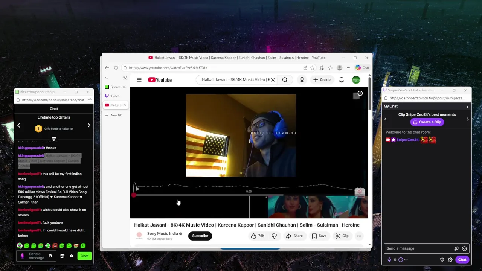Image resolution: width=482 pixels, height=271 pixels.
Task: Save the video to a playlist
Action: [x=319, y=236]
